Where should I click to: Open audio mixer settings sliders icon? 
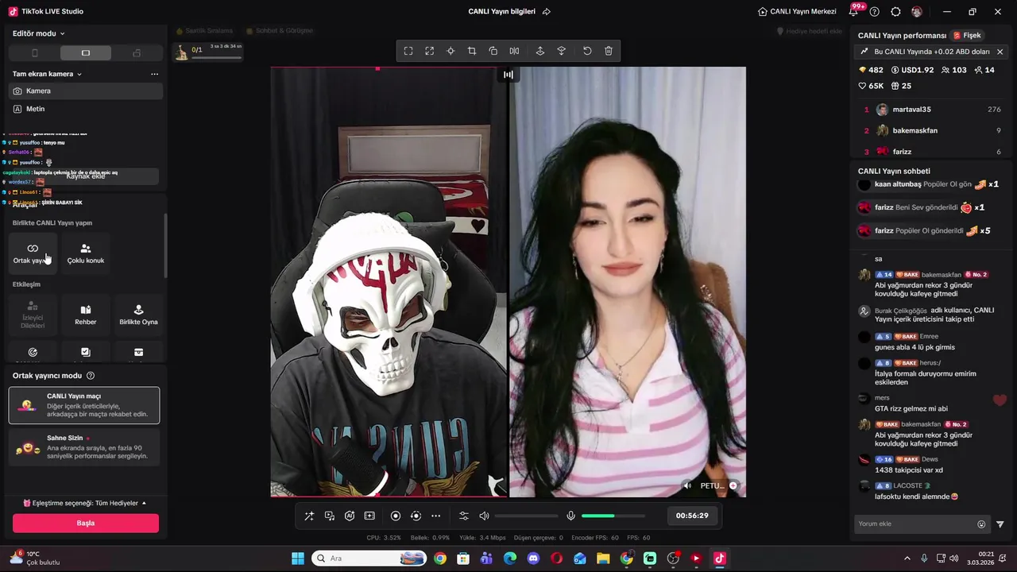464,516
